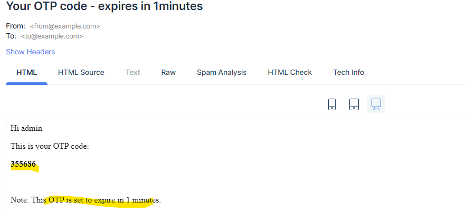Click the "Hi admin" greeting line
466x212 pixels.
[26, 128]
